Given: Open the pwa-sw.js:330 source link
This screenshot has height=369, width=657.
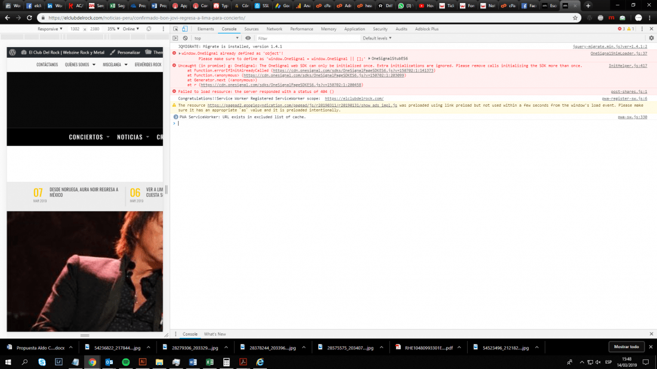Looking at the screenshot, I should pyautogui.click(x=633, y=117).
